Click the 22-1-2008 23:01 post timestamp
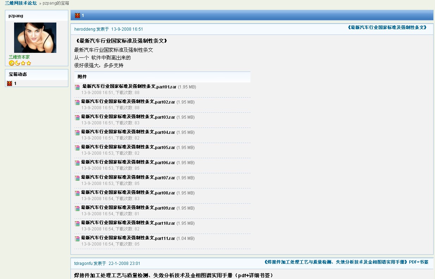Viewport: 435px width, 279px height. (x=124, y=263)
